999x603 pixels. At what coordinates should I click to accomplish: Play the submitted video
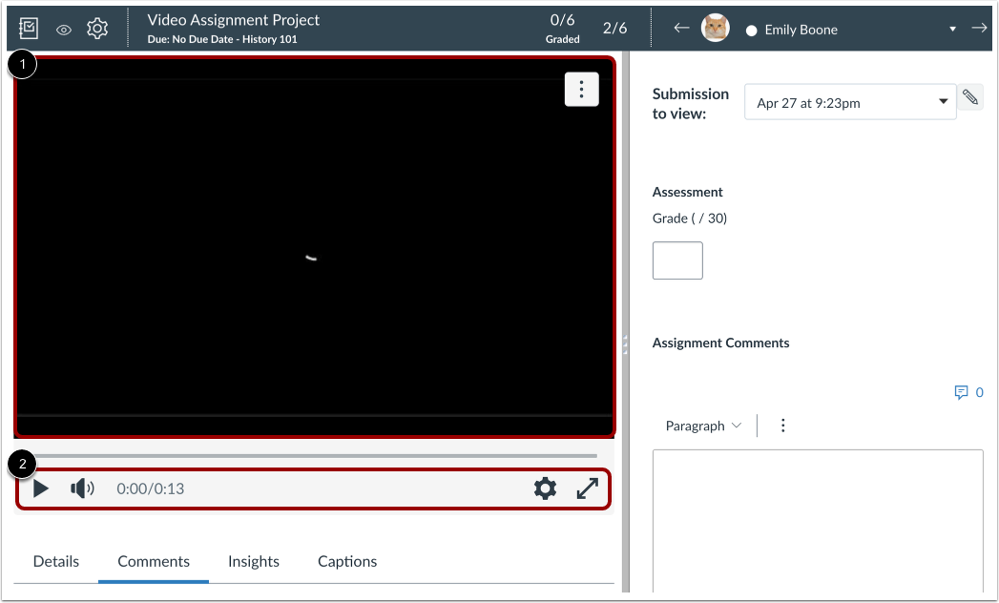click(41, 489)
